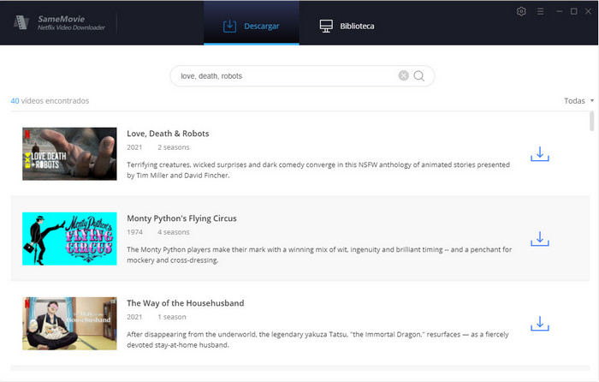Open Love, Death & Robots thumbnail

tap(69, 153)
